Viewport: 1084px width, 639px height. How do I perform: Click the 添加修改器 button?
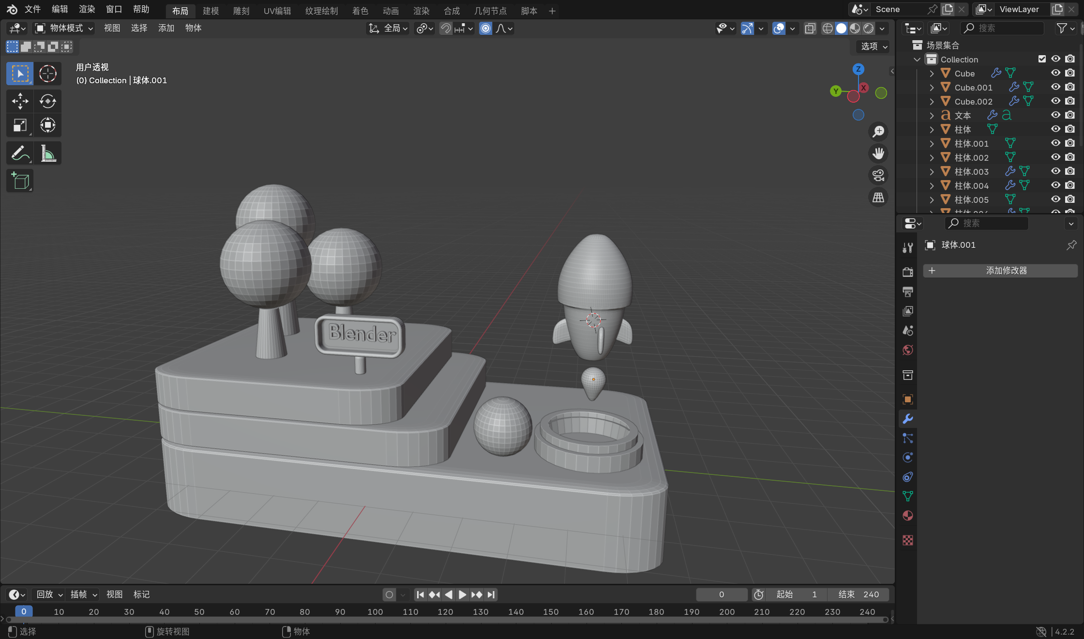pyautogui.click(x=1000, y=271)
